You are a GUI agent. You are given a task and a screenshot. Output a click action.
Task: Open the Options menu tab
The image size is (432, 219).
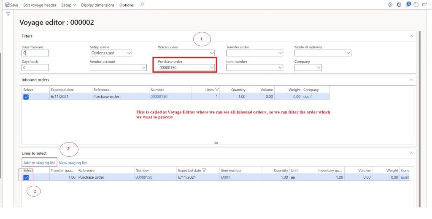coord(126,5)
